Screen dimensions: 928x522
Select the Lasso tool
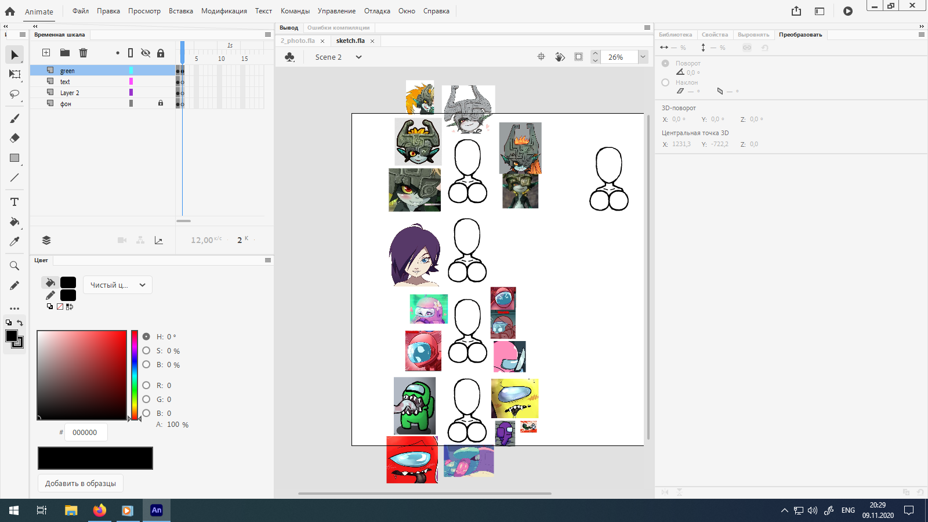14,94
